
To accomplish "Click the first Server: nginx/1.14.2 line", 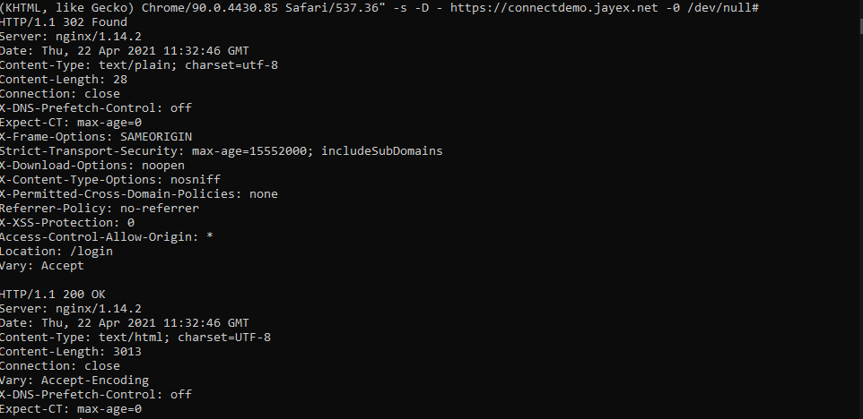I will point(71,37).
